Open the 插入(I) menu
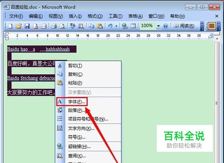Screen dimensions: 224x163 75,16
